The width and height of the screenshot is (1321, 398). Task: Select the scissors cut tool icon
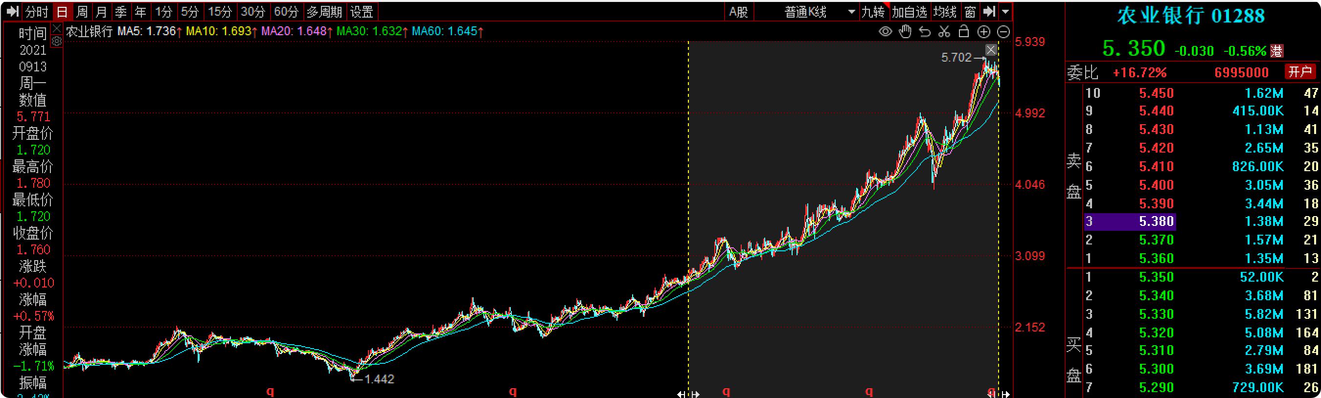[944, 32]
